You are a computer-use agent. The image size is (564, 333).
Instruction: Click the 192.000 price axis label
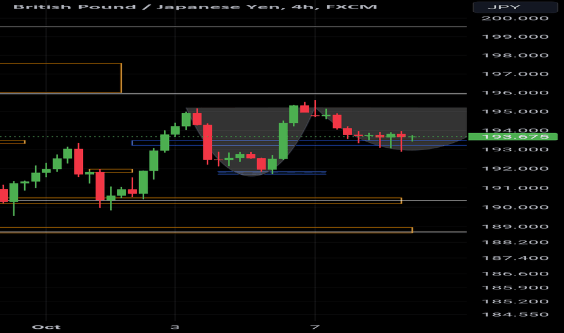click(x=515, y=168)
